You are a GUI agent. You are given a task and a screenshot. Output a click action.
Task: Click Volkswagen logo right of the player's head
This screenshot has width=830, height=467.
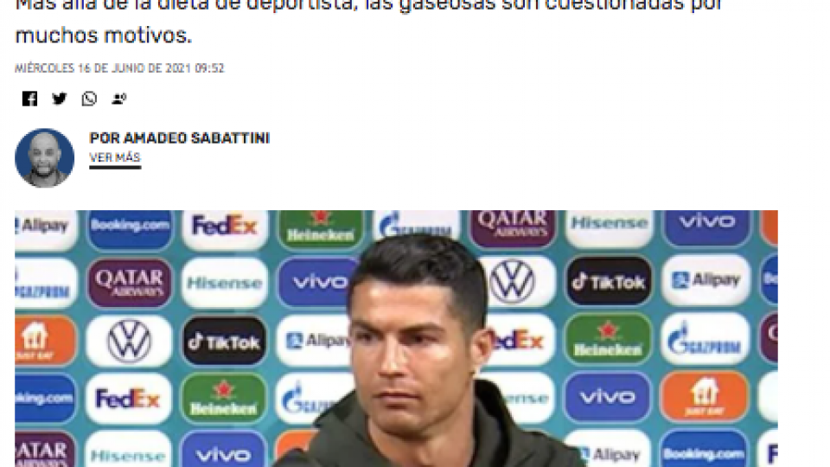(x=512, y=281)
